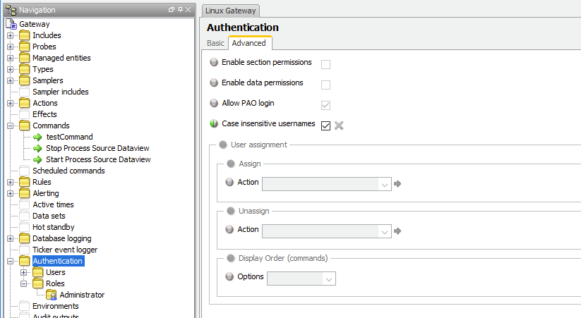
Task: Select Stop Process Source Dataview command
Action: point(97,148)
